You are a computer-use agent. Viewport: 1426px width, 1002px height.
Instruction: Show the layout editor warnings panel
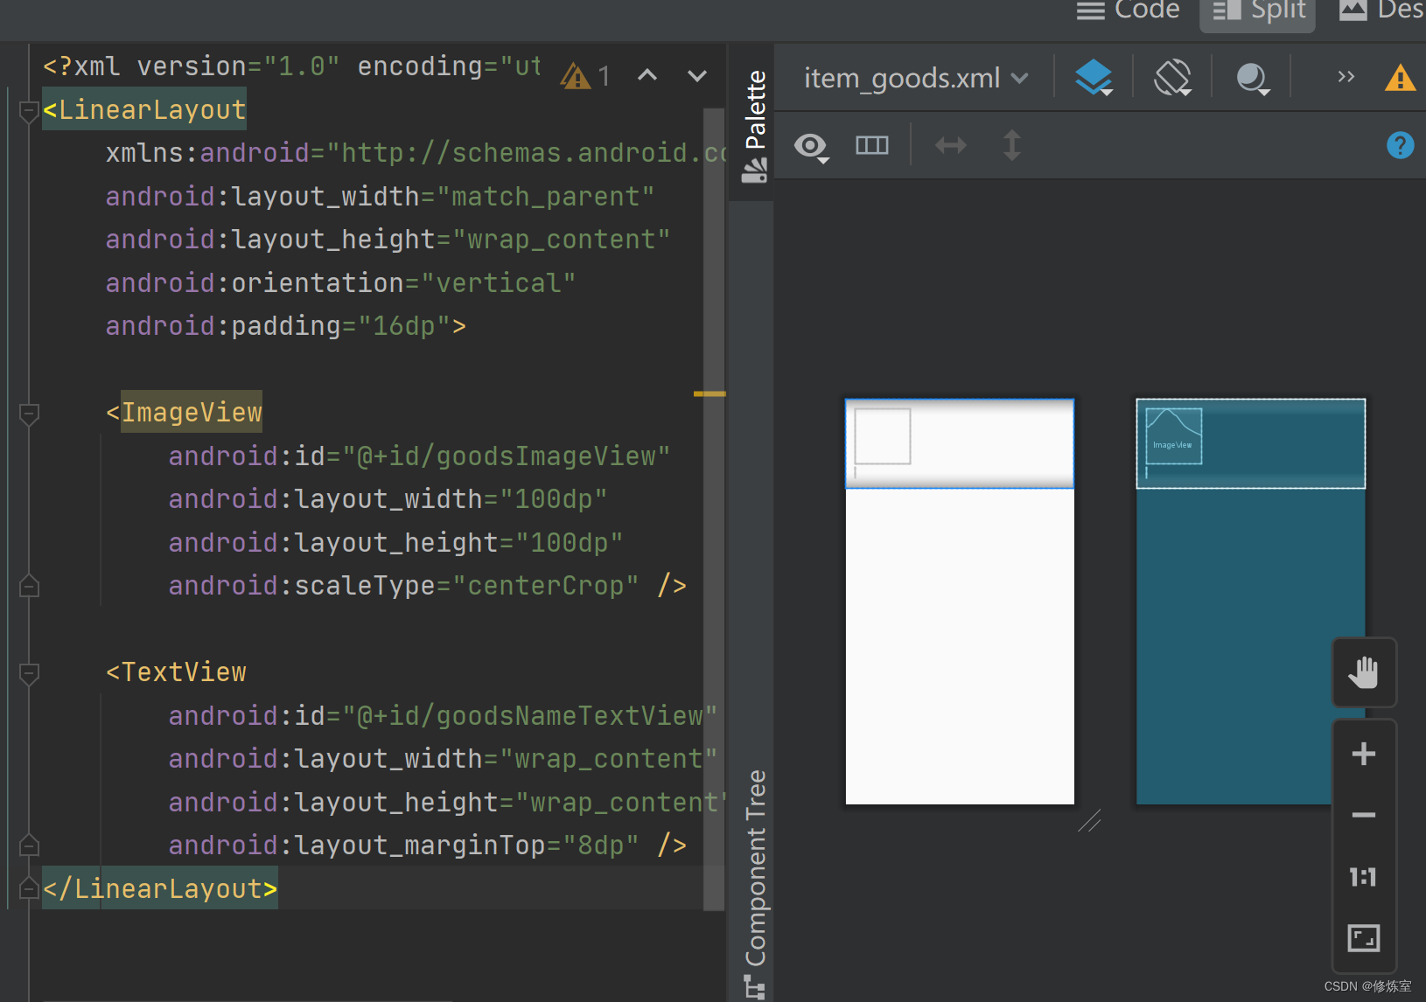[x=1401, y=77]
